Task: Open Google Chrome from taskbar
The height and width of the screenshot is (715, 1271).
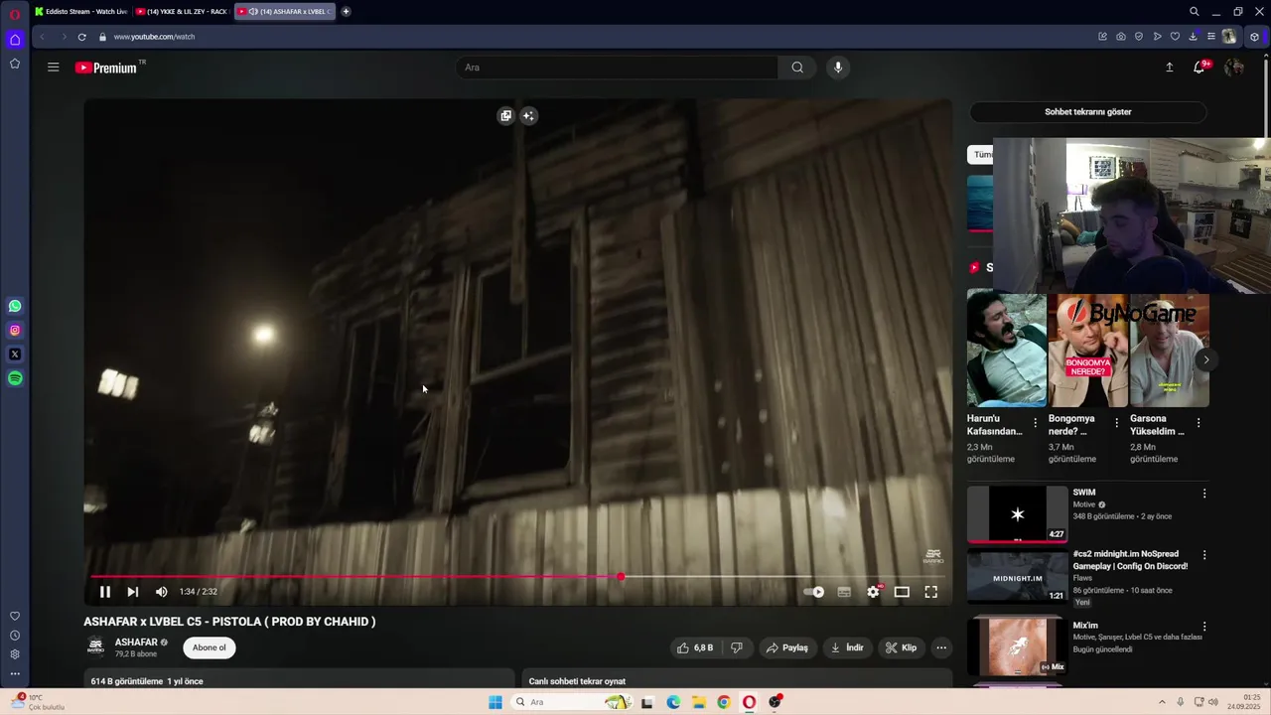Action: [723, 702]
